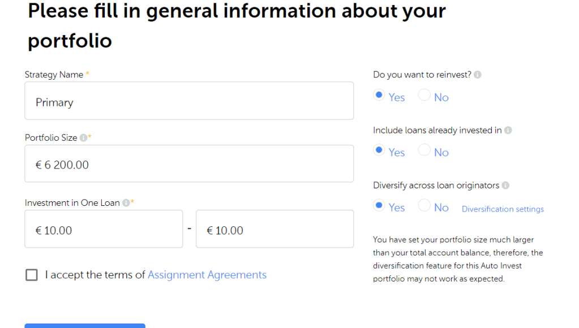Select No for reinvest option
Viewport: 579px width, 328px height.
coord(424,96)
